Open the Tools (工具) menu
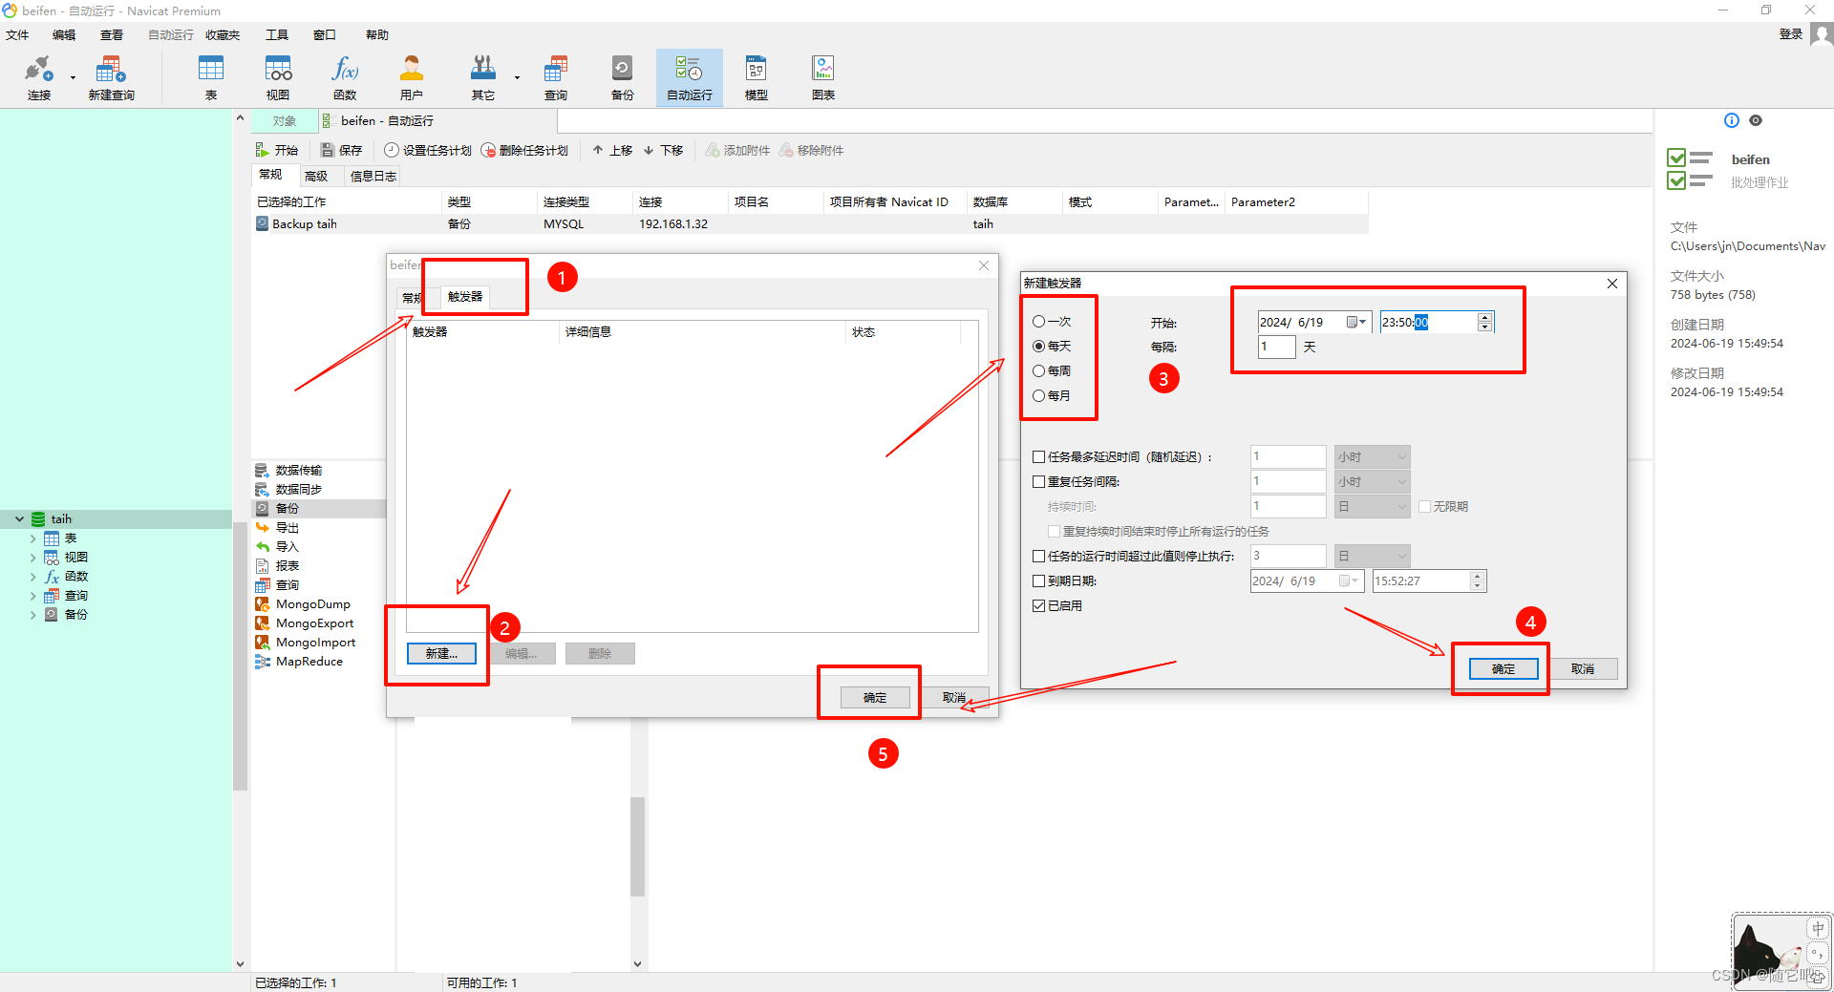Screen dimensions: 1834x992 [277, 34]
